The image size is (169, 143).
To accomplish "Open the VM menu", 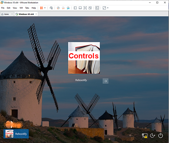I will click(21, 8).
